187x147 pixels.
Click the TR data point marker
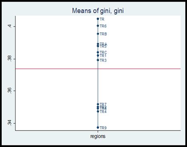point(98,19)
